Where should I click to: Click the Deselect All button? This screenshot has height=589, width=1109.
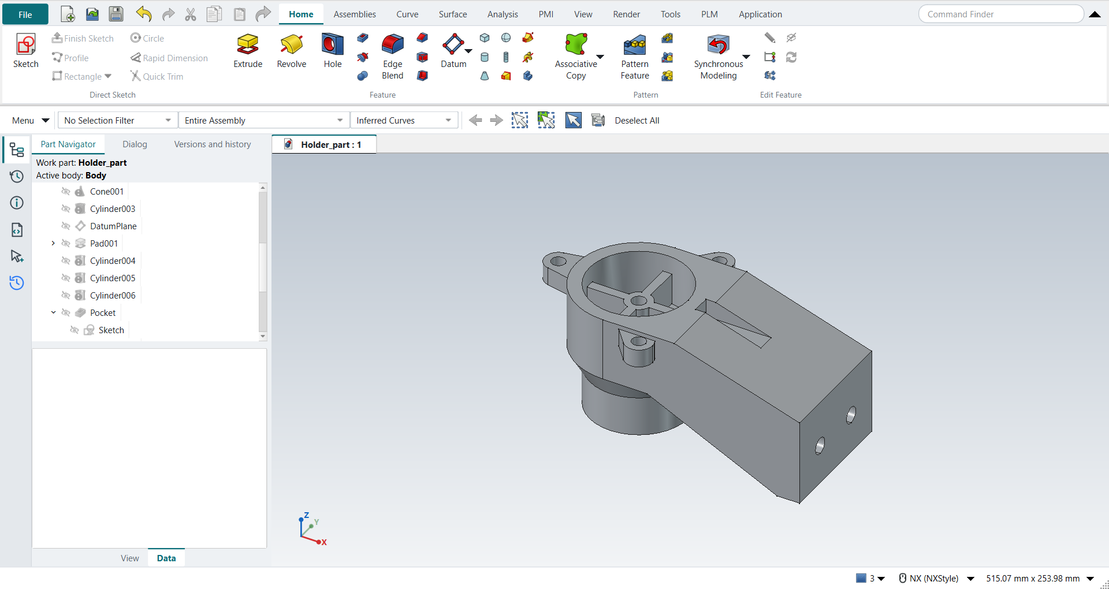pos(637,120)
